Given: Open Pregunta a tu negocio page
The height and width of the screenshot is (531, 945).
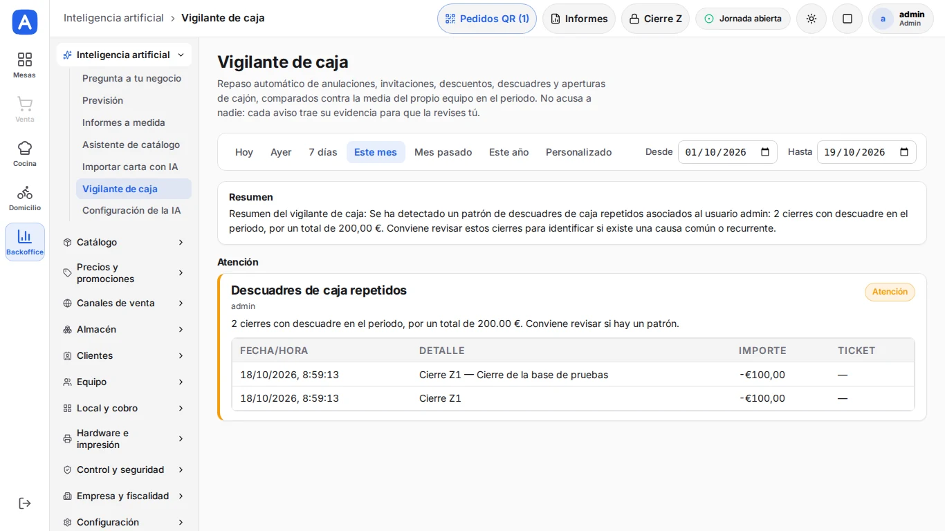Looking at the screenshot, I should click(x=134, y=78).
